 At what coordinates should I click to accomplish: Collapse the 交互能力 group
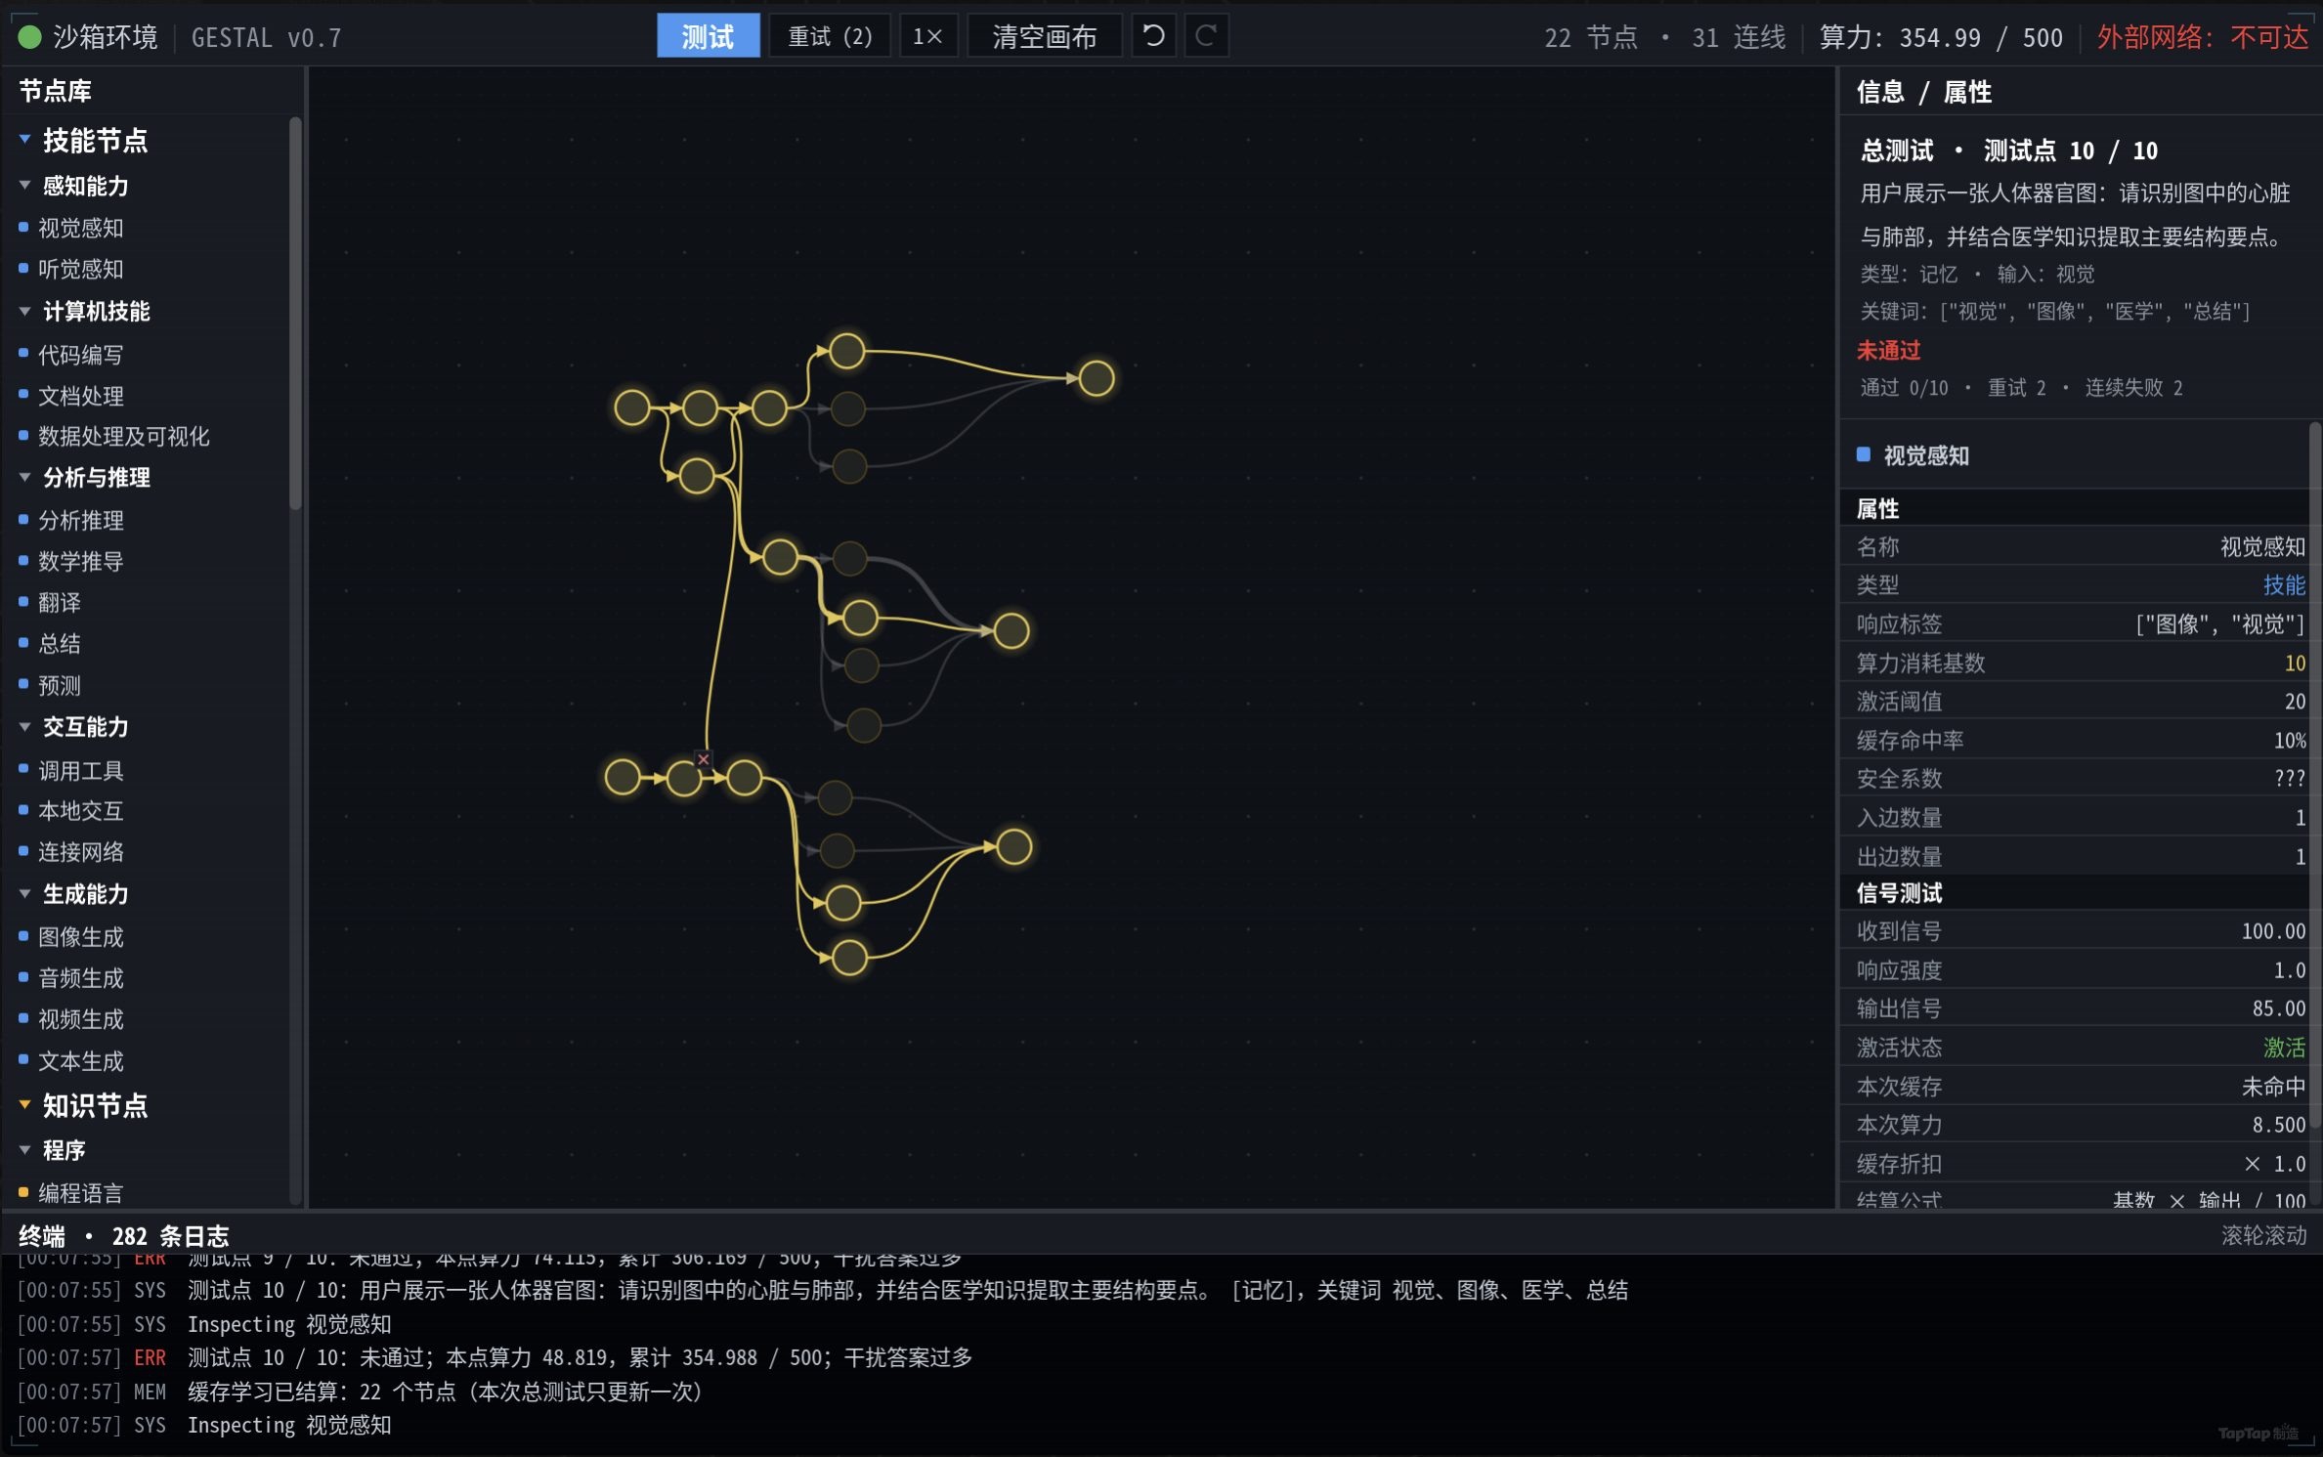coord(24,727)
